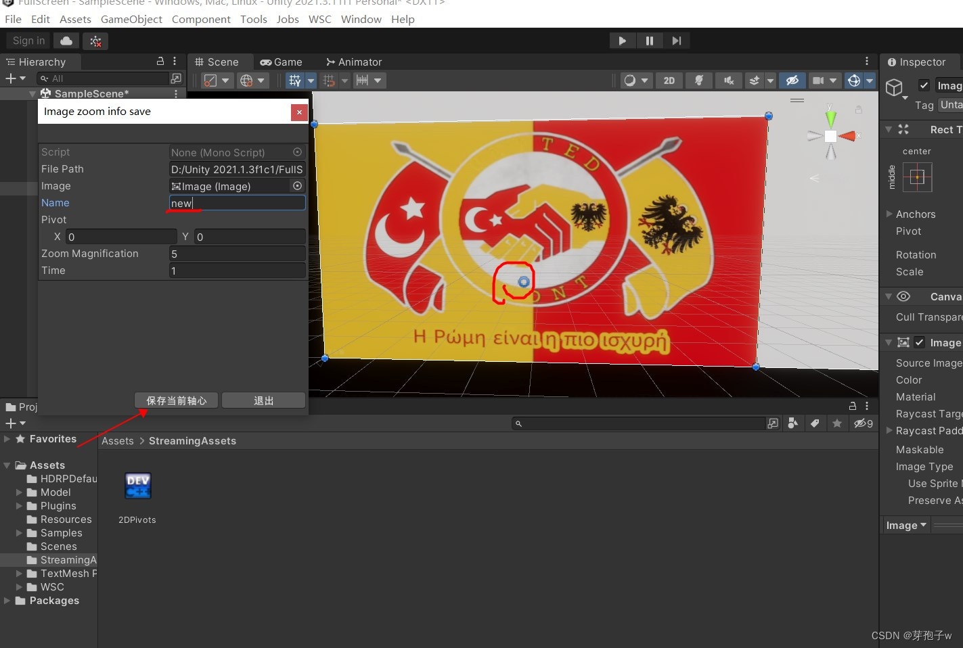The height and width of the screenshot is (648, 963).
Task: Click the favorites star filter icon in Project window
Action: [837, 423]
